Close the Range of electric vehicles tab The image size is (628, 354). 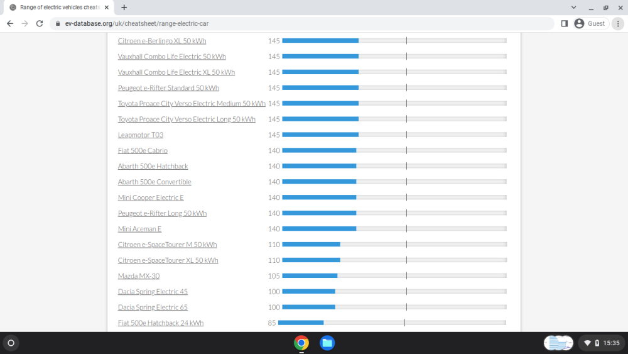107,7
